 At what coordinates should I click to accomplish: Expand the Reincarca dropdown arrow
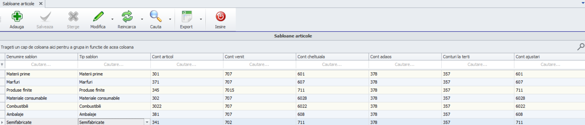pyautogui.click(x=142, y=19)
